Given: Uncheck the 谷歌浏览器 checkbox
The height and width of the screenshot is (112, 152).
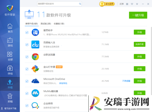Looking at the screenshot, I should pyautogui.click(x=27, y=57).
